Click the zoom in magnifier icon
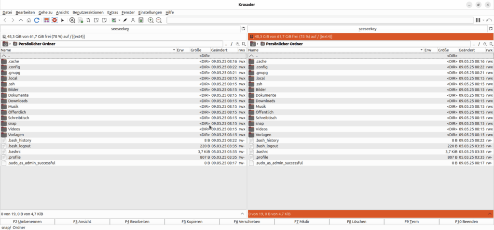The image size is (494, 230). tap(151, 20)
